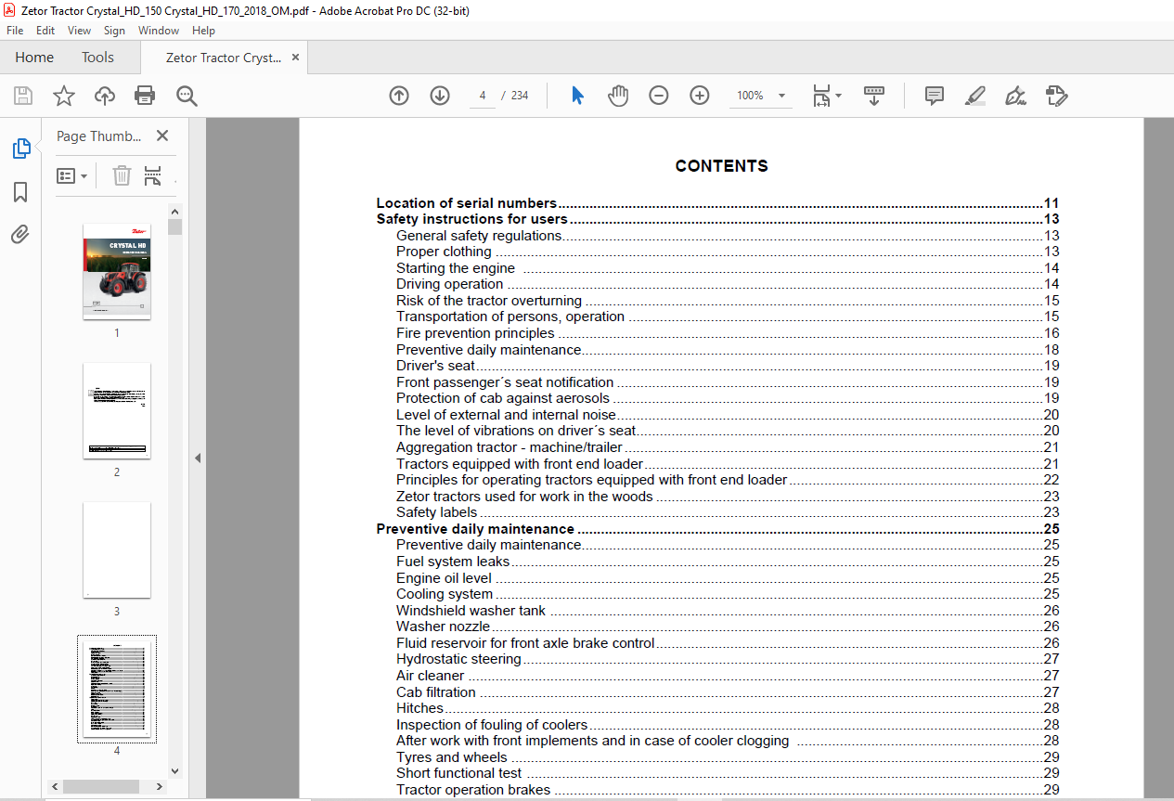Select page 2 thumbnail
Image resolution: width=1174 pixels, height=801 pixels.
click(117, 410)
